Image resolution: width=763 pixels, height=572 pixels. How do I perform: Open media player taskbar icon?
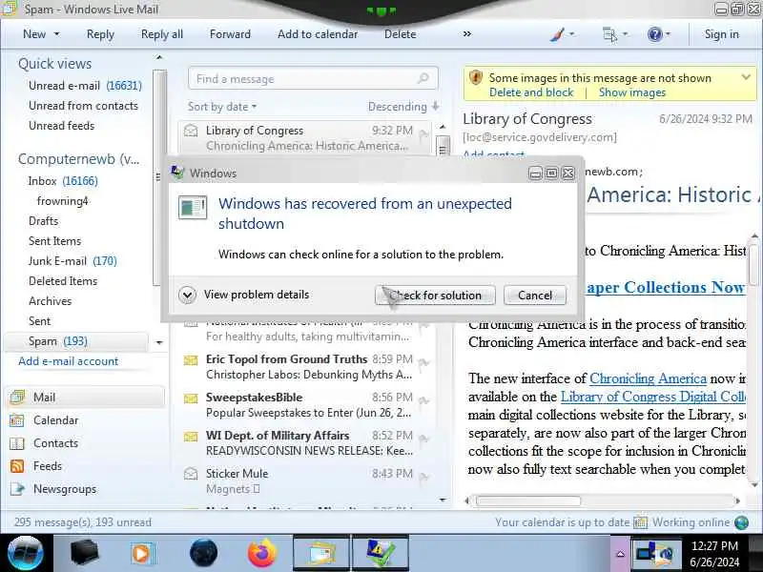pos(142,554)
